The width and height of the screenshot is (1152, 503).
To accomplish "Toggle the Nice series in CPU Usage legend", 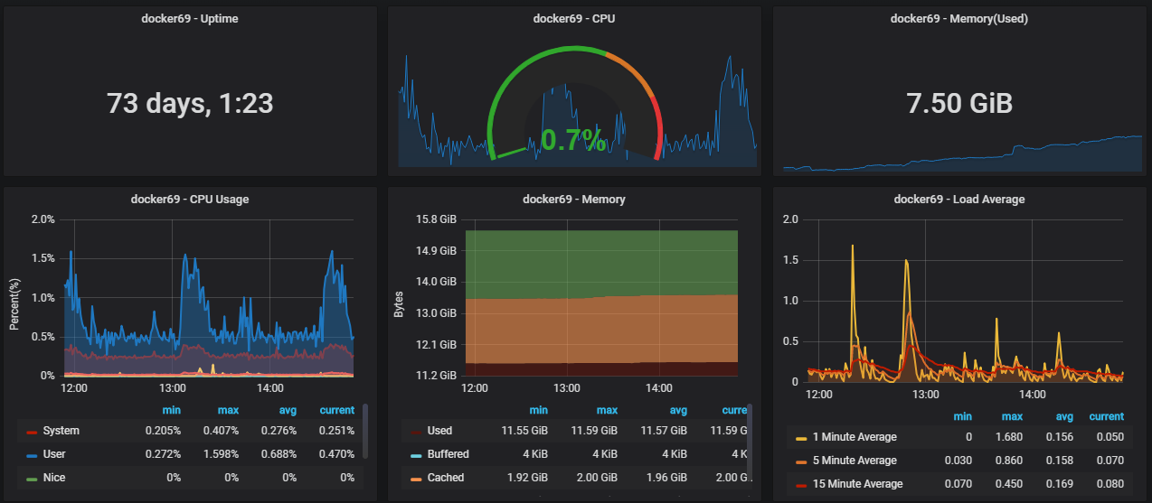I will [x=54, y=477].
